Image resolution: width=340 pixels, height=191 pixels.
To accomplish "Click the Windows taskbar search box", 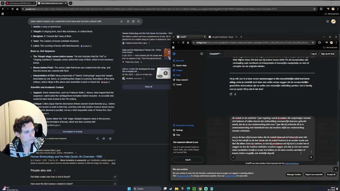I will pos(147,189).
